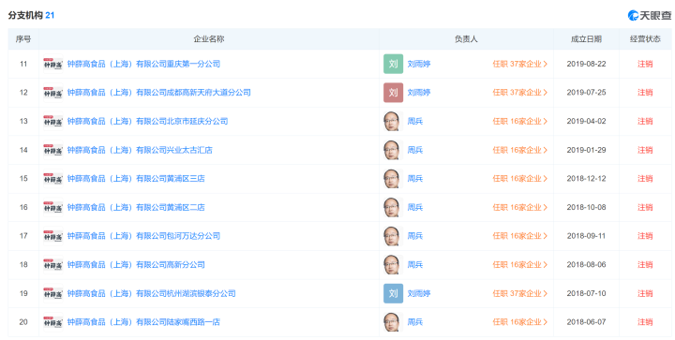Click 成立日期 column header
675x340 pixels.
pyautogui.click(x=586, y=39)
